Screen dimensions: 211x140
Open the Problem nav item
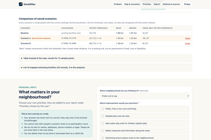pos(118,4)
